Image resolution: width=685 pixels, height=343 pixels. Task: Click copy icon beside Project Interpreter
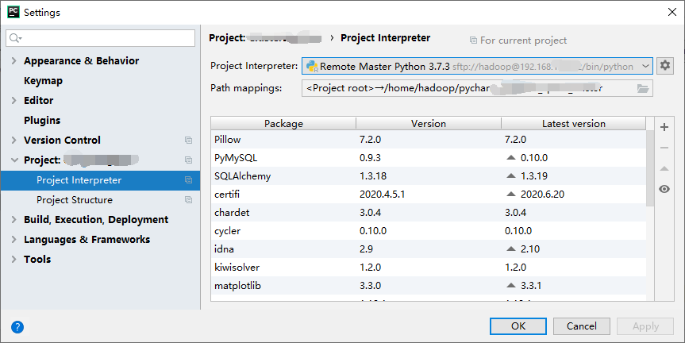pos(188,180)
